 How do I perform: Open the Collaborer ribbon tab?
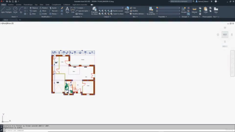[67, 5]
